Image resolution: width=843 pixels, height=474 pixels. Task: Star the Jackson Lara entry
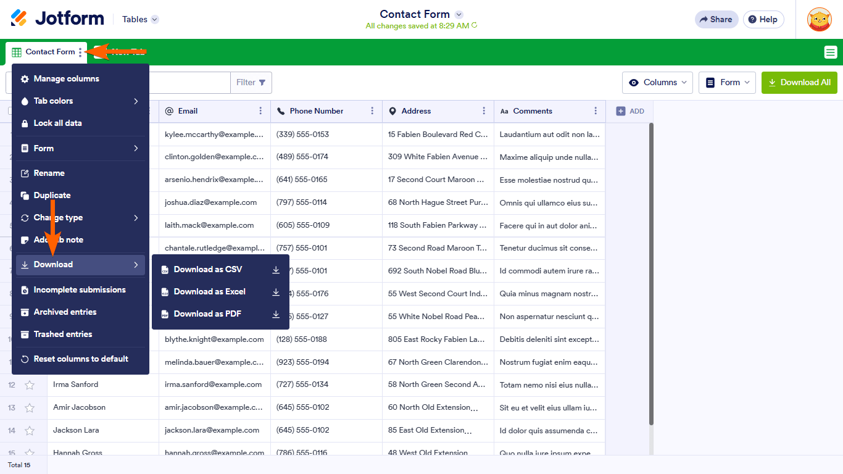(x=30, y=431)
